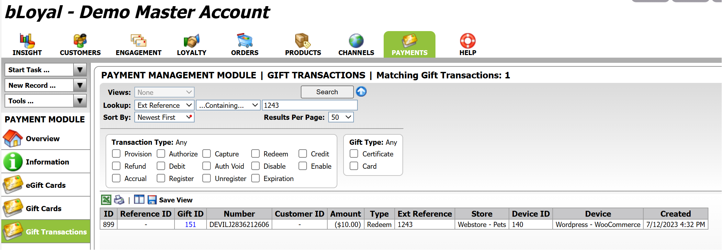The height and width of the screenshot is (250, 722).
Task: Check the Refund transaction type box
Action: (x=116, y=166)
